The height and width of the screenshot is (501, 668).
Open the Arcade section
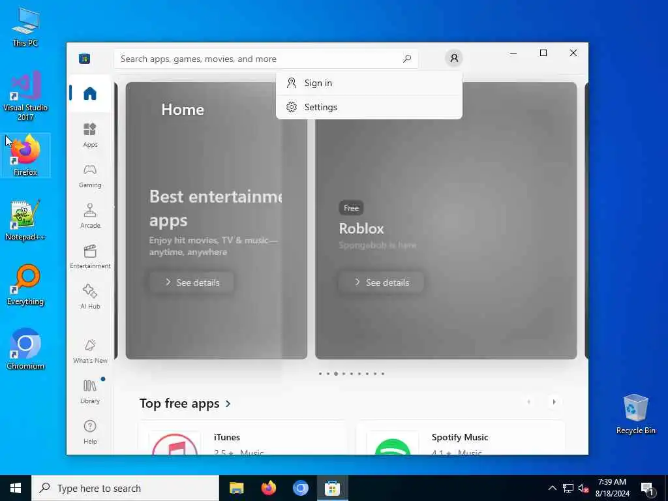pos(90,216)
